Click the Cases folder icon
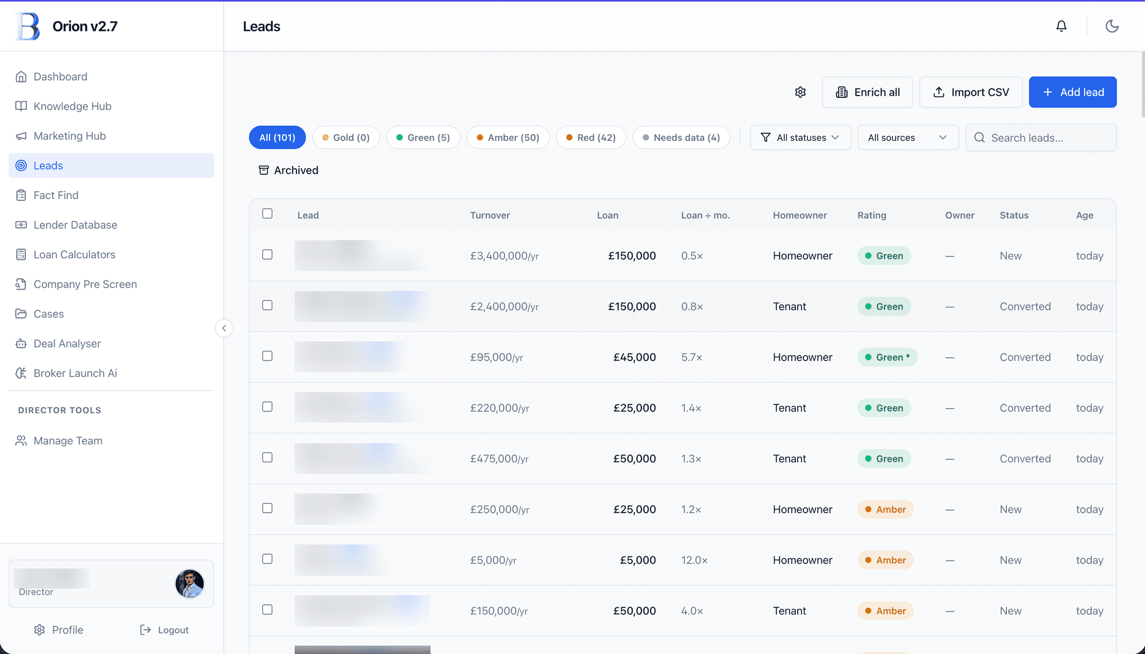Screen dimensions: 1145x654 (21, 314)
